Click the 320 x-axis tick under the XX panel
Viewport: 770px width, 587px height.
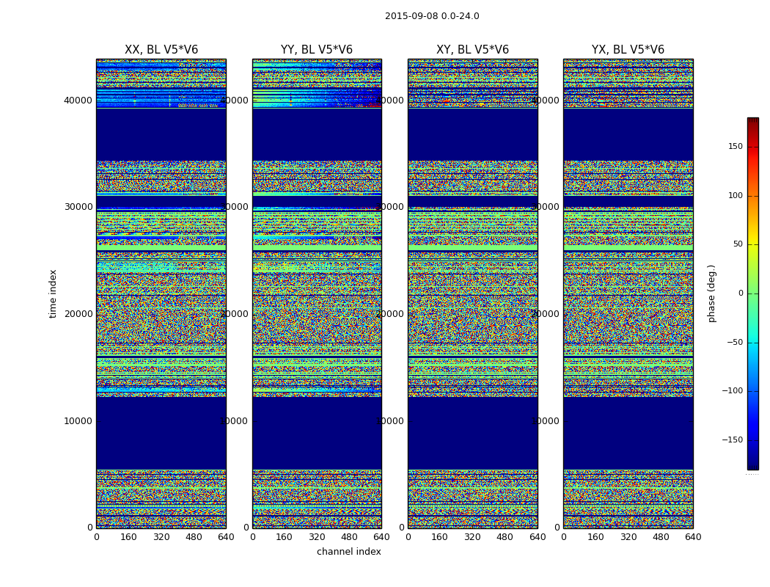coord(161,537)
